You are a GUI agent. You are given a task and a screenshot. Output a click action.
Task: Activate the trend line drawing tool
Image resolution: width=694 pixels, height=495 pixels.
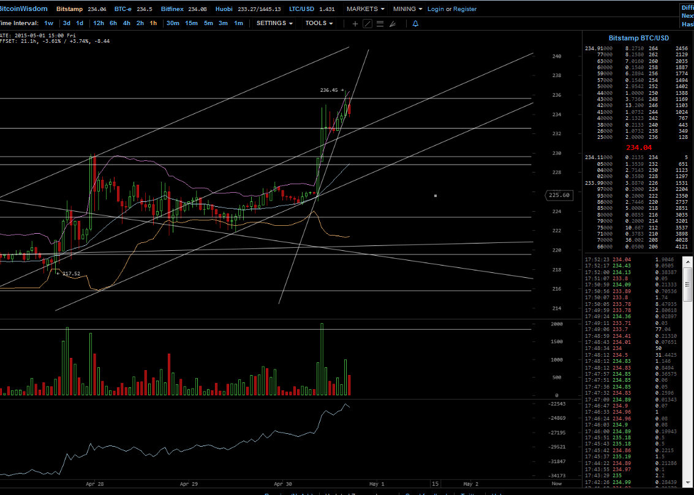[x=368, y=24]
